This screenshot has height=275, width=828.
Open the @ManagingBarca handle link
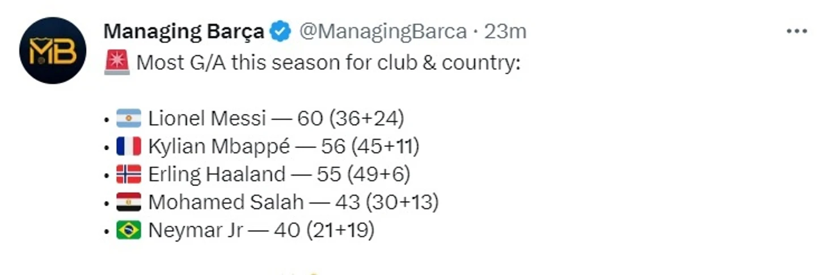point(383,32)
